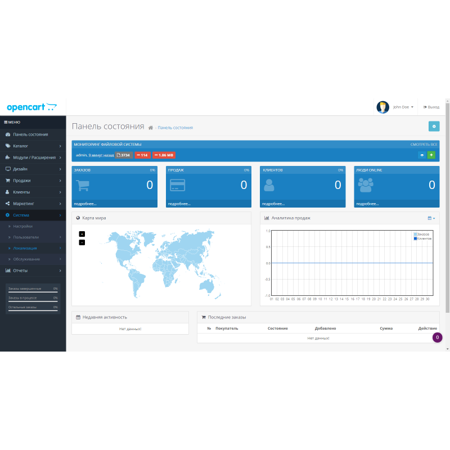
Task: Click the 3734 files badge in monitoring bar
Action: [x=123, y=155]
